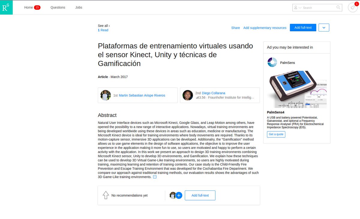
Task: Switch to the Questions tab
Action: click(58, 7)
